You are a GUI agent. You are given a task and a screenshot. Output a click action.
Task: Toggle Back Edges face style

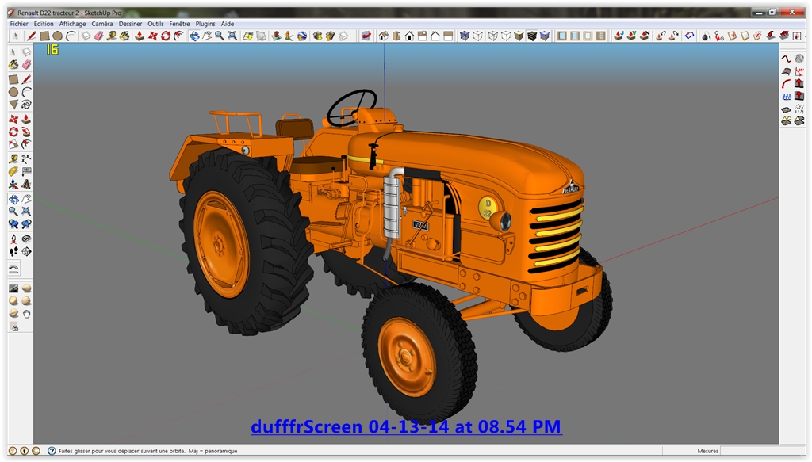coord(477,36)
